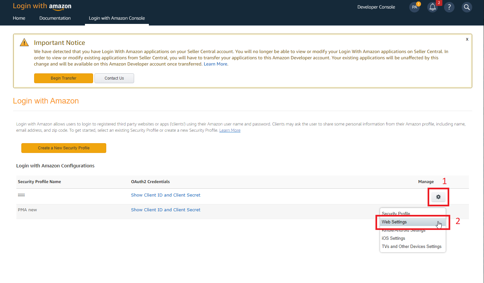
Task: Open the Developer Console link
Action: pyautogui.click(x=376, y=7)
